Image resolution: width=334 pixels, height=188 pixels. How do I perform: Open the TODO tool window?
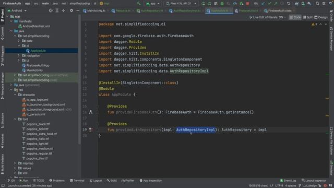click(39, 181)
